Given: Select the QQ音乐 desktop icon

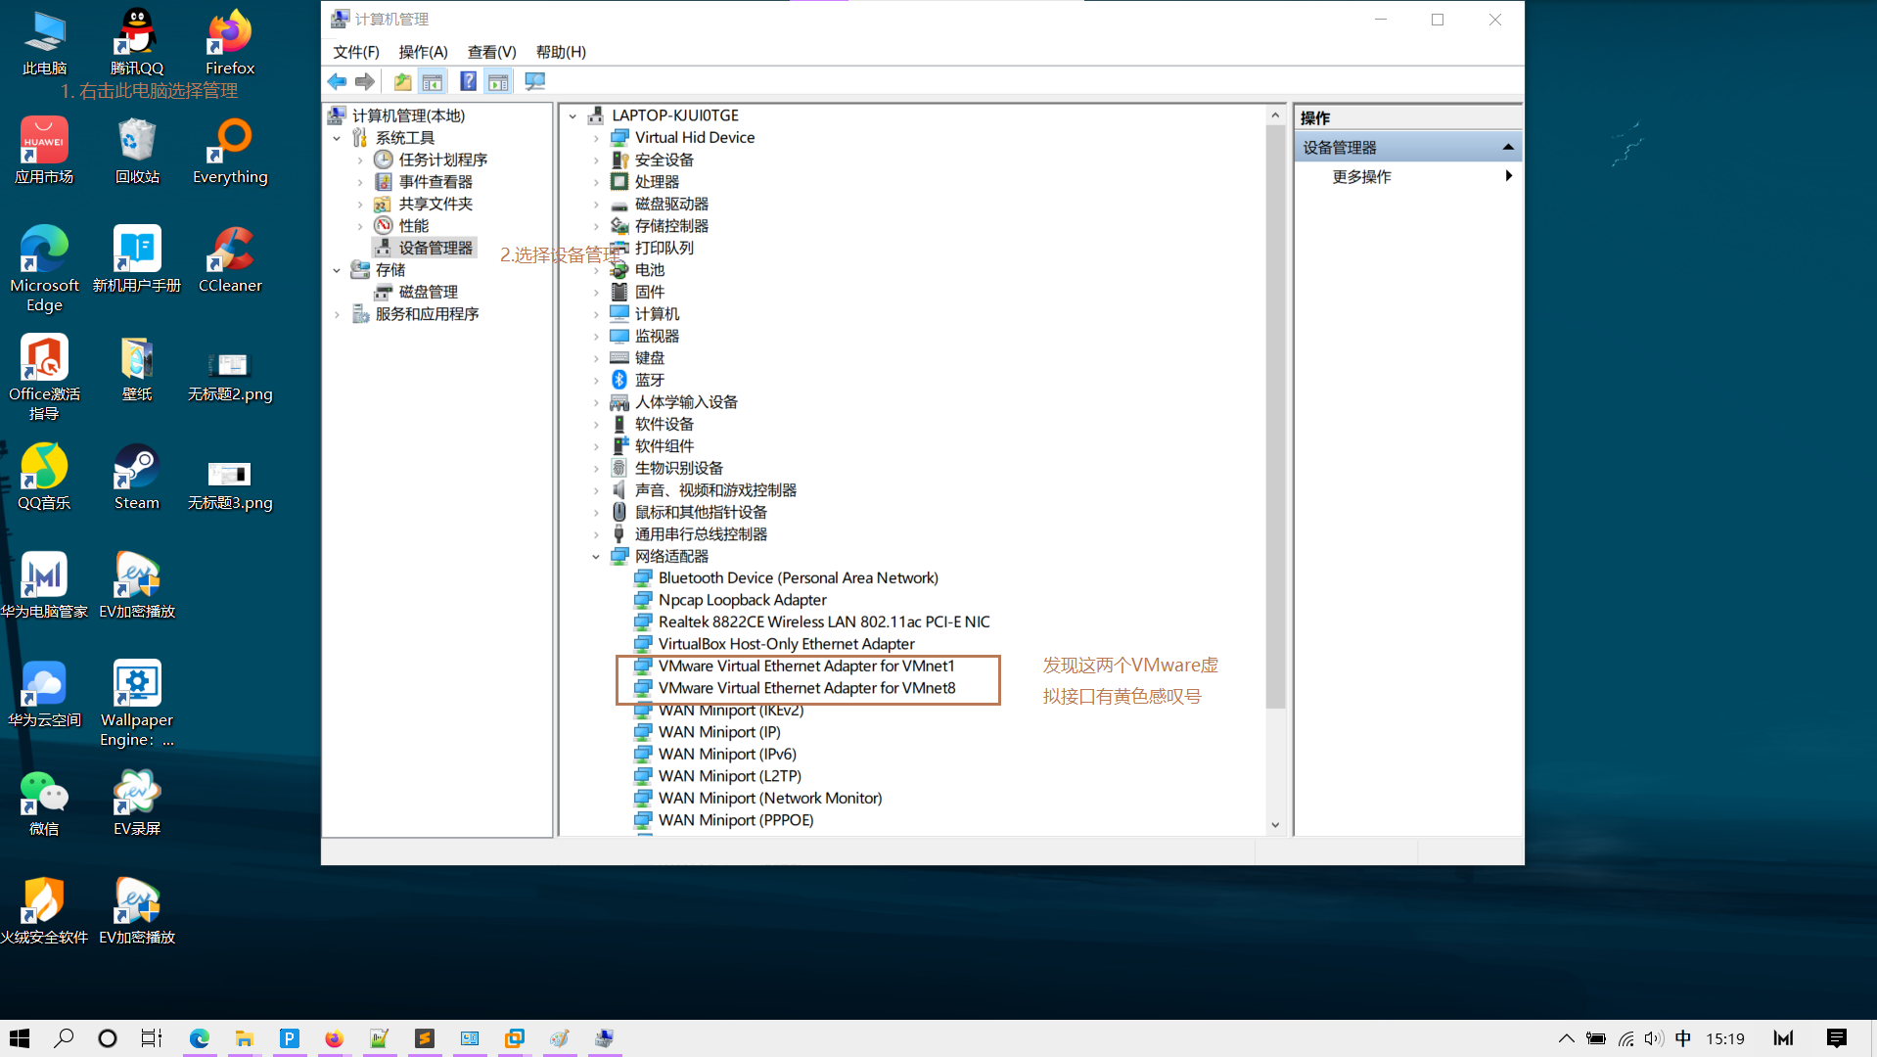Looking at the screenshot, I should click(x=44, y=478).
